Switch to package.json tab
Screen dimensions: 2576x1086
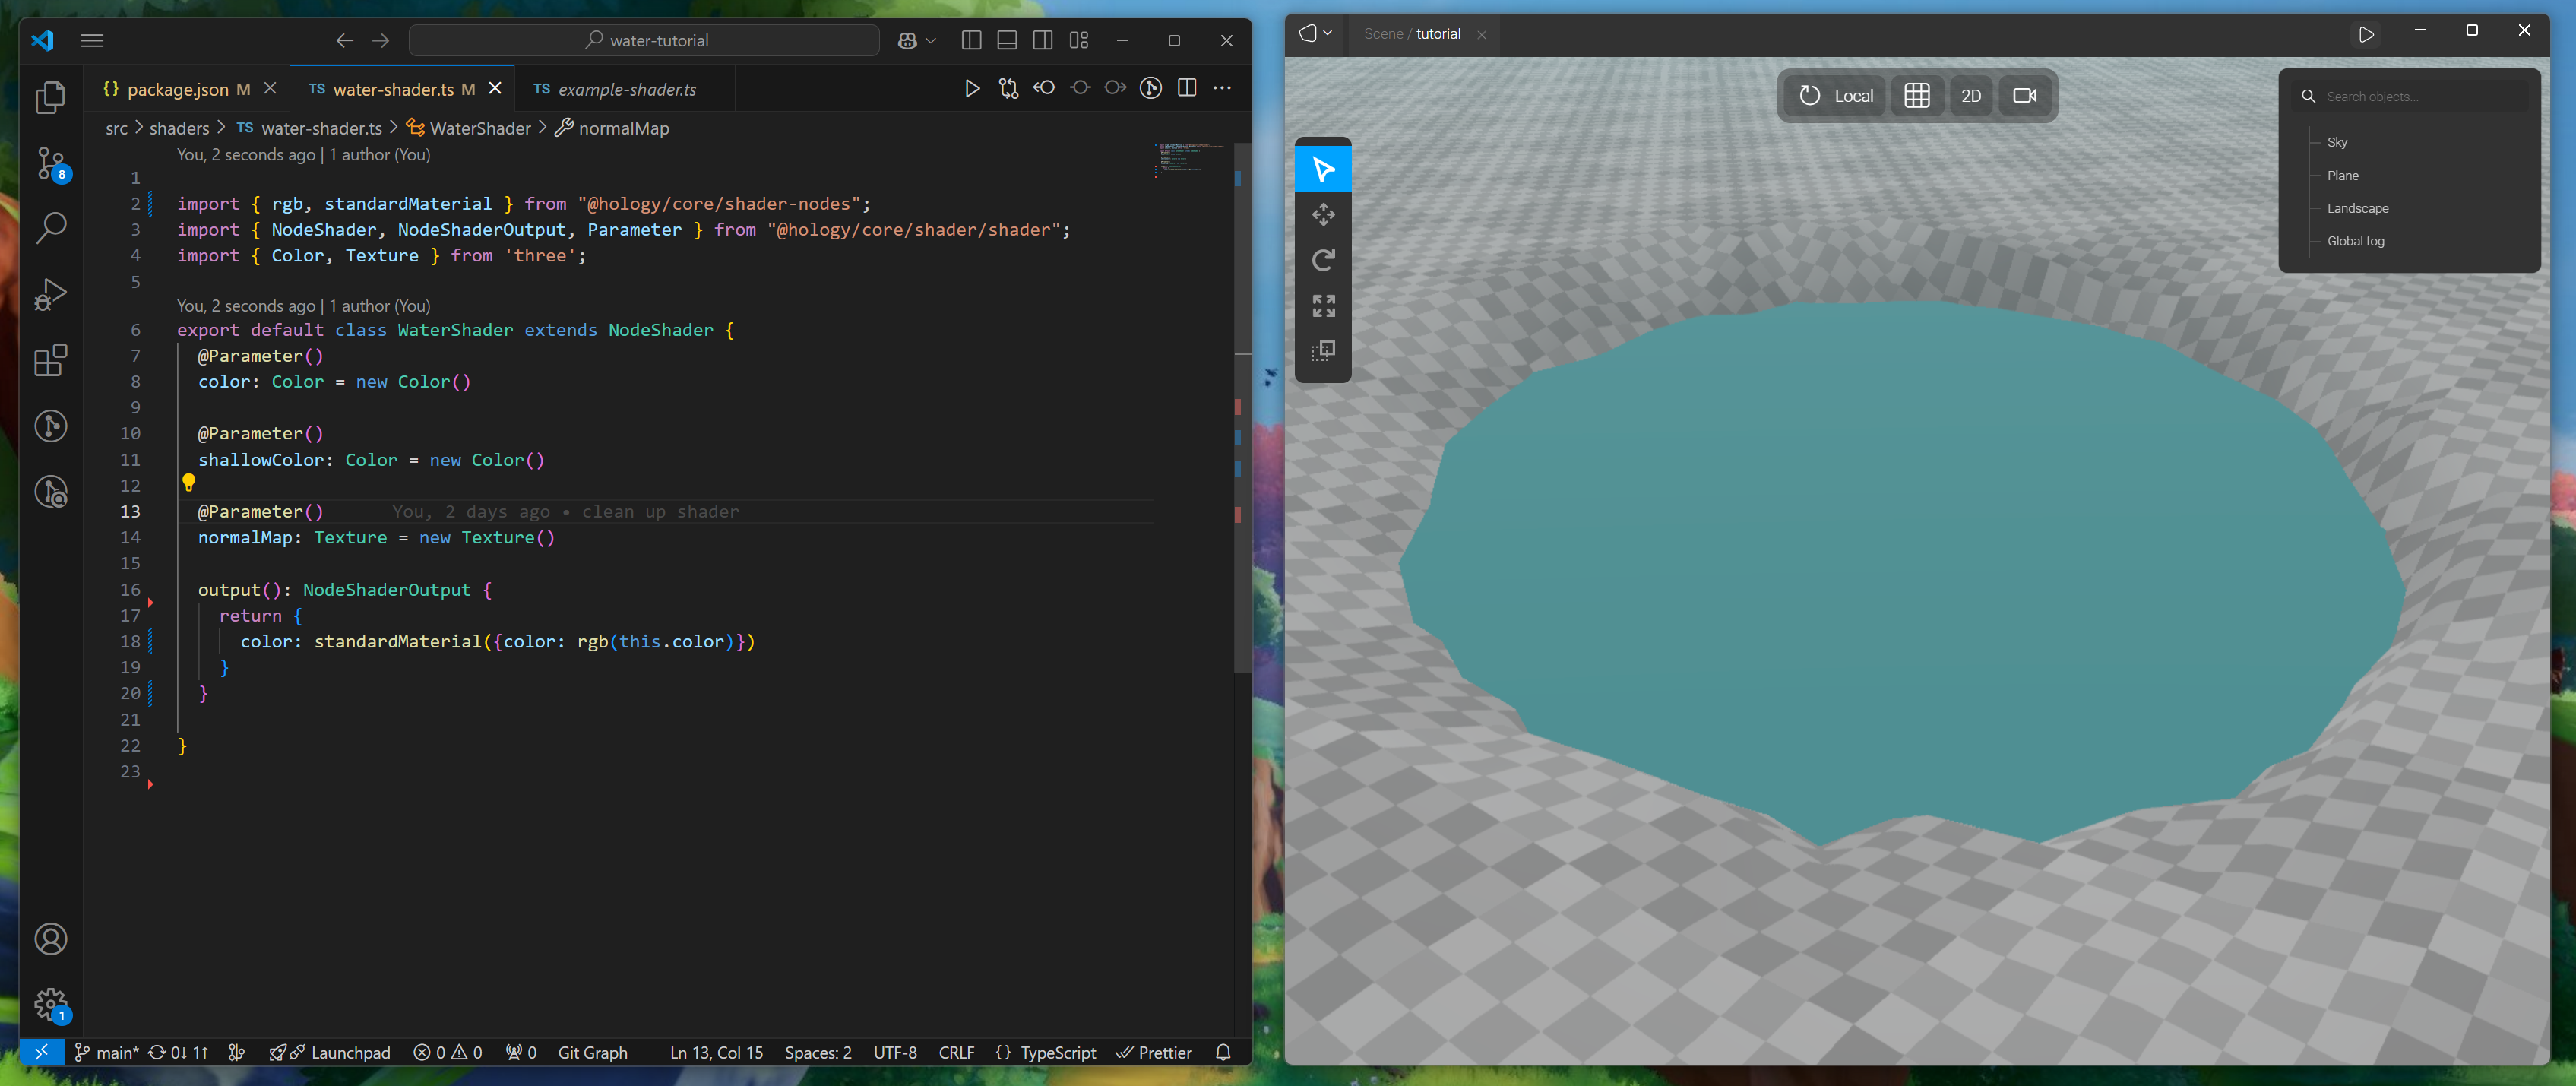point(178,89)
